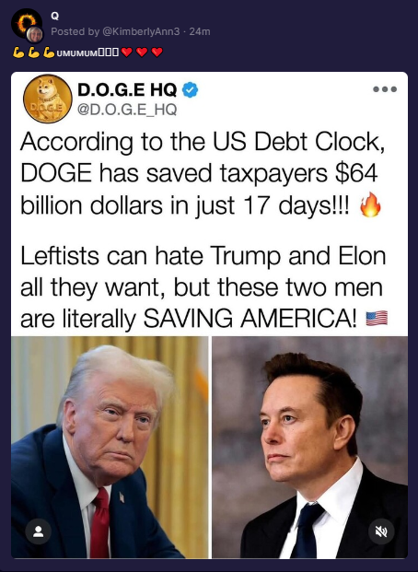Click the DOGE coin profile picture

(48, 99)
